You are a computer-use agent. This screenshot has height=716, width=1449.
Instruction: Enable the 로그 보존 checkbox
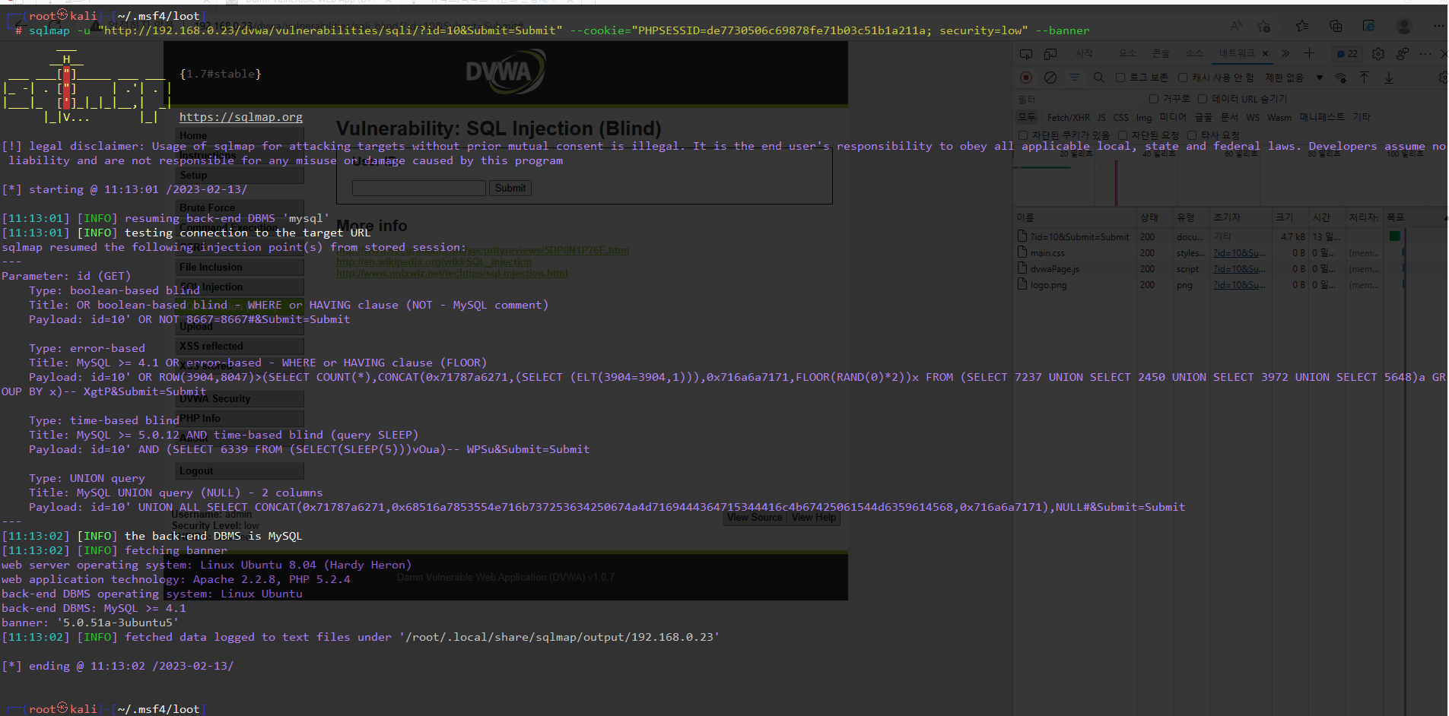click(x=1120, y=78)
